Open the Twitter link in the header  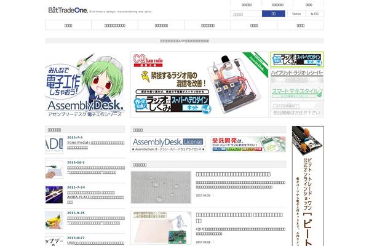tap(296, 14)
